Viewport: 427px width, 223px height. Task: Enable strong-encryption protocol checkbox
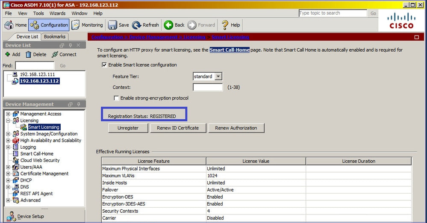point(116,98)
